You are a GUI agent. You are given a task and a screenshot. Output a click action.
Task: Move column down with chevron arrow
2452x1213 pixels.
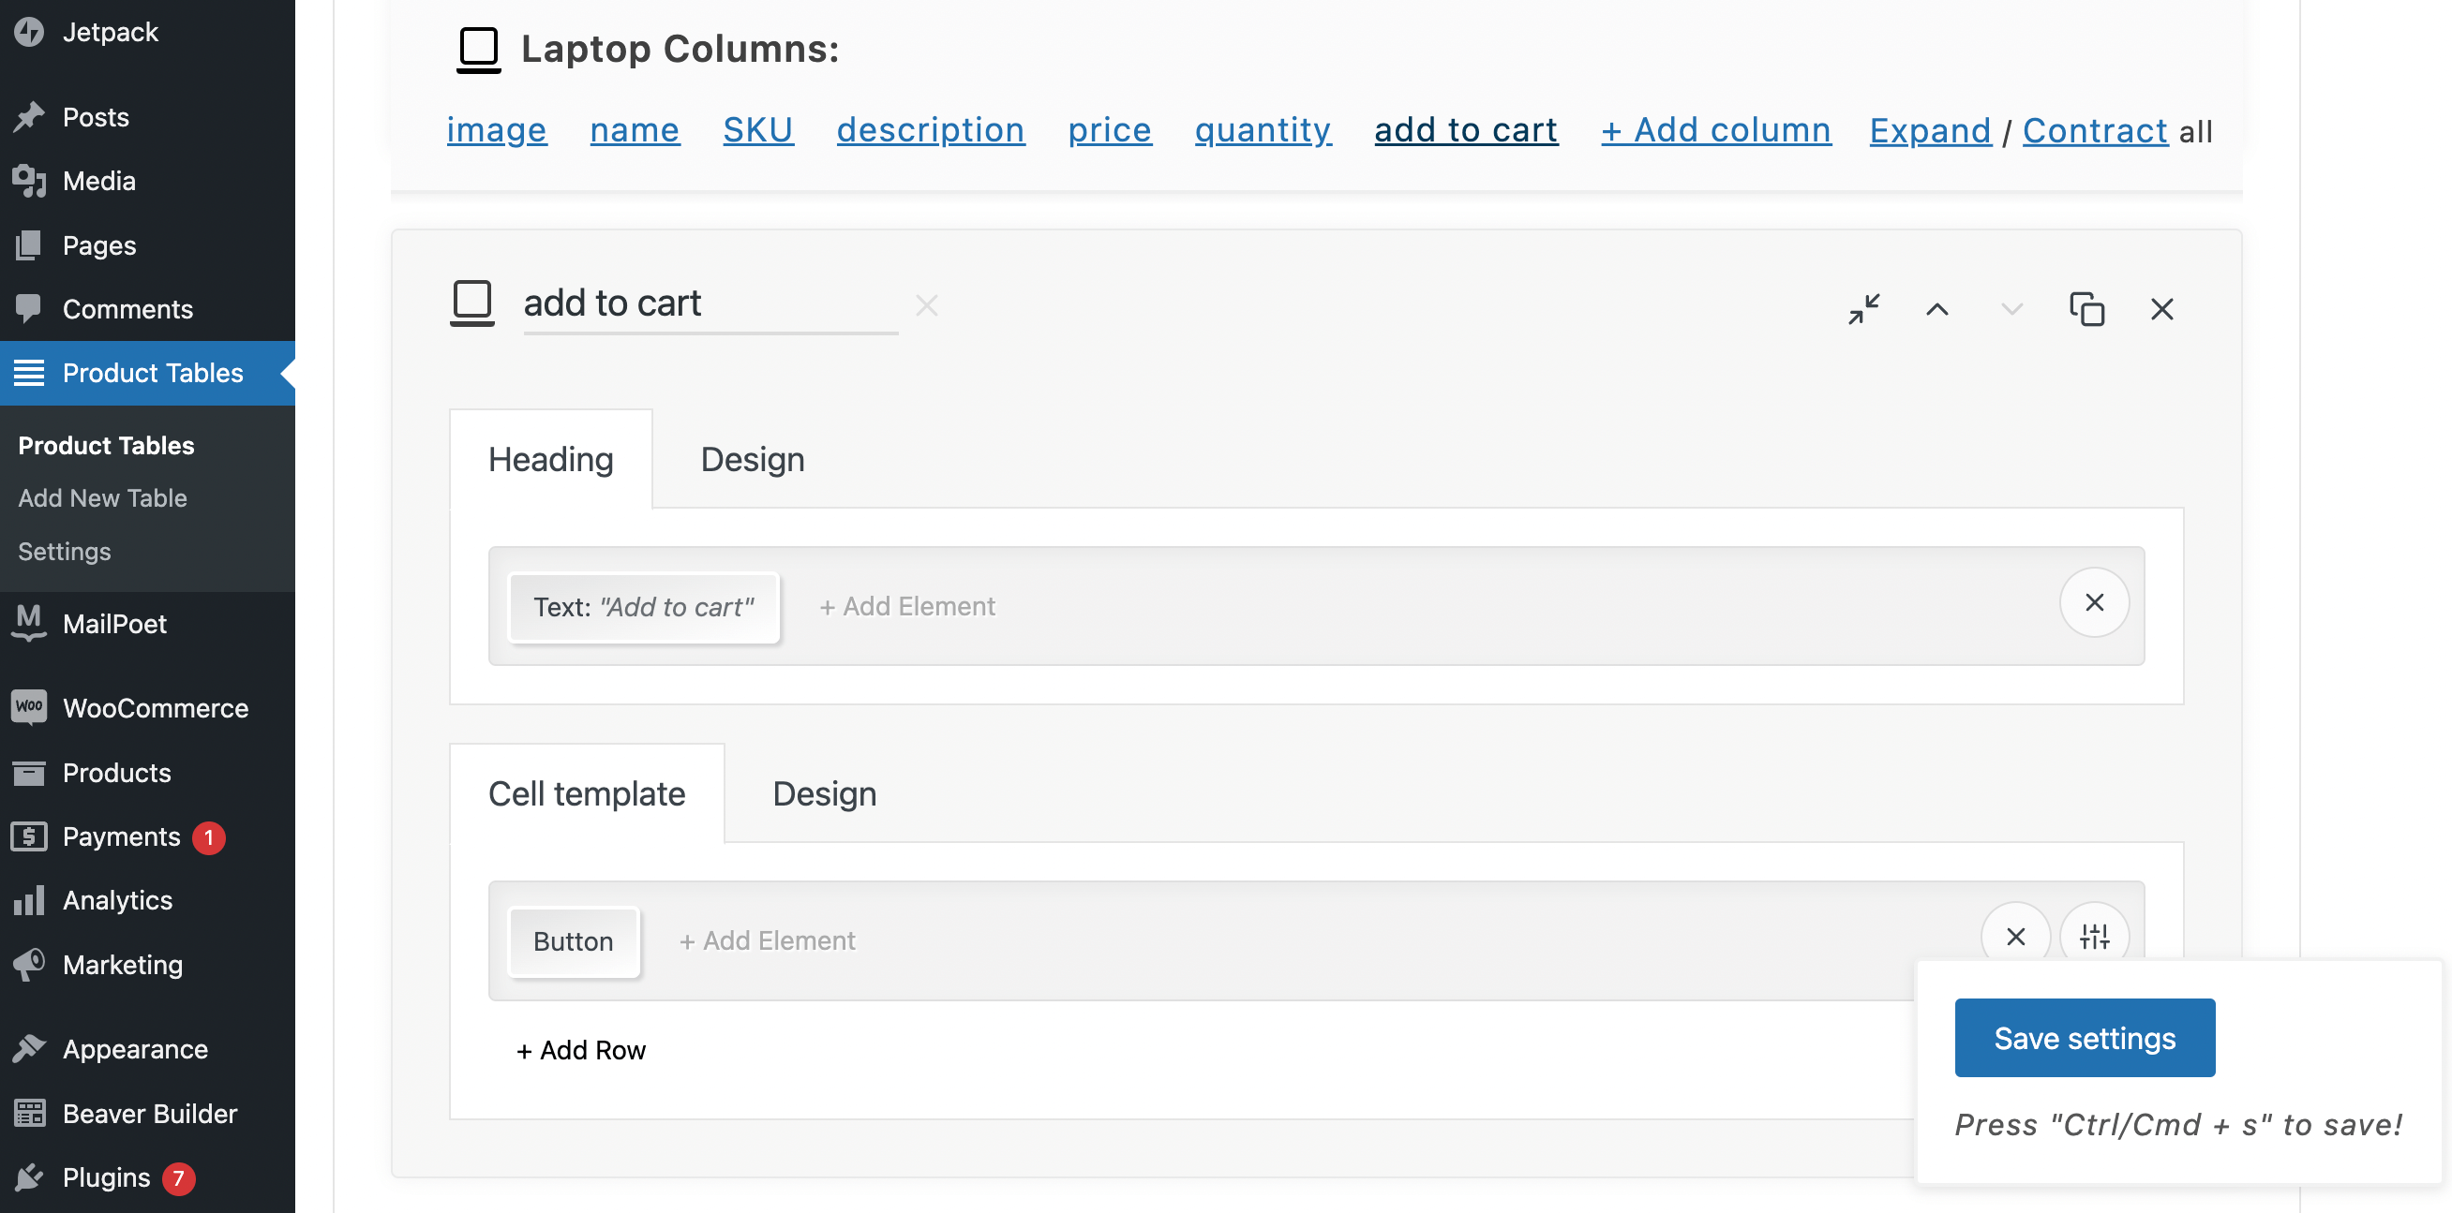click(2011, 309)
